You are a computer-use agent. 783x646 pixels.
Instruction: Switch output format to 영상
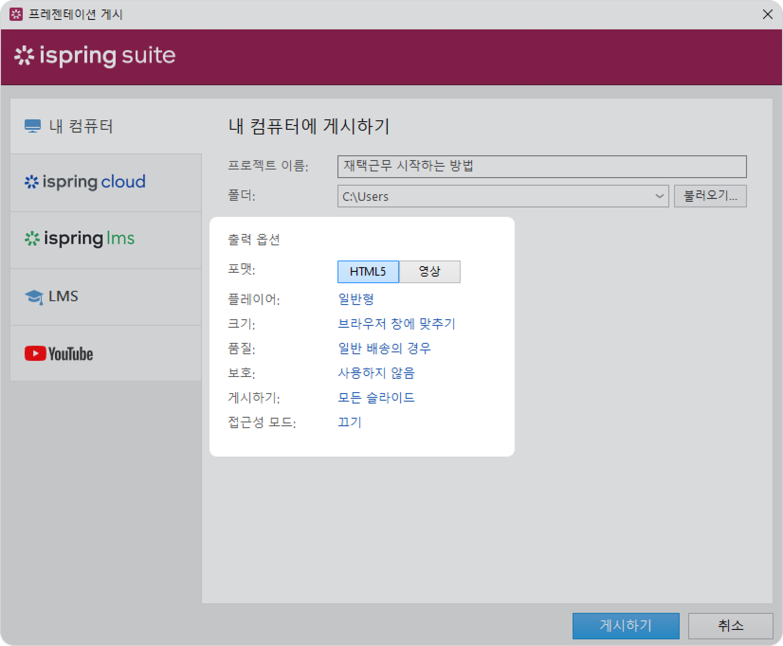(x=429, y=272)
